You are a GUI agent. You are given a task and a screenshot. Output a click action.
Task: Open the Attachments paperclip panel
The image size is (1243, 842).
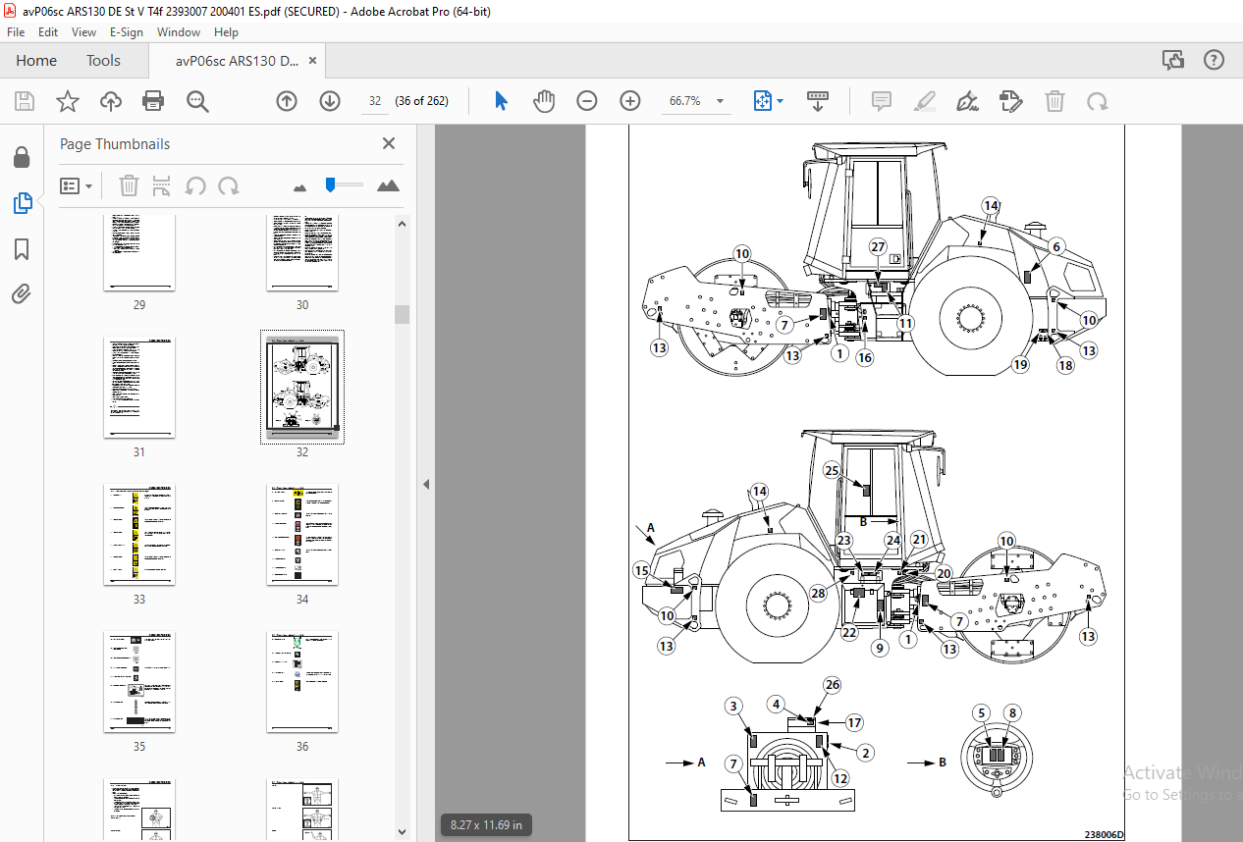[21, 293]
